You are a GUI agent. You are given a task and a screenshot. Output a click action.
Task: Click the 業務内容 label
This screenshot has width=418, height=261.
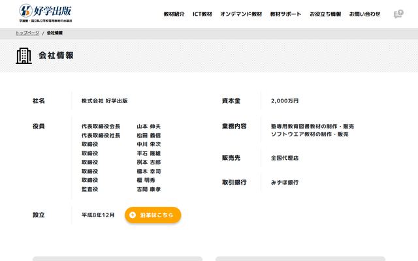coord(234,126)
